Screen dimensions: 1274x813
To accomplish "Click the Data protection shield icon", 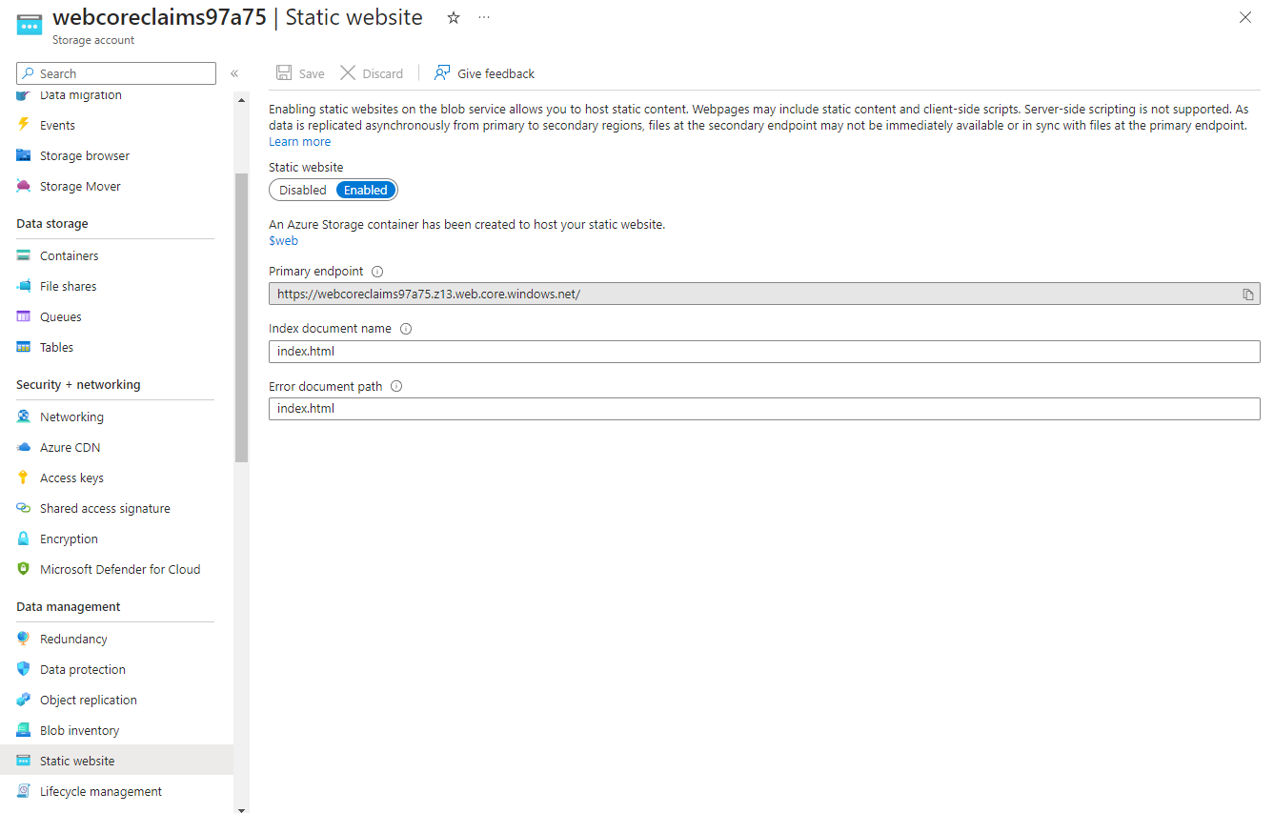I will [x=24, y=669].
